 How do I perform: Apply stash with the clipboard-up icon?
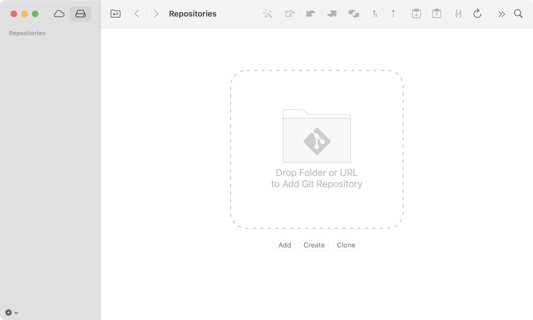[437, 14]
